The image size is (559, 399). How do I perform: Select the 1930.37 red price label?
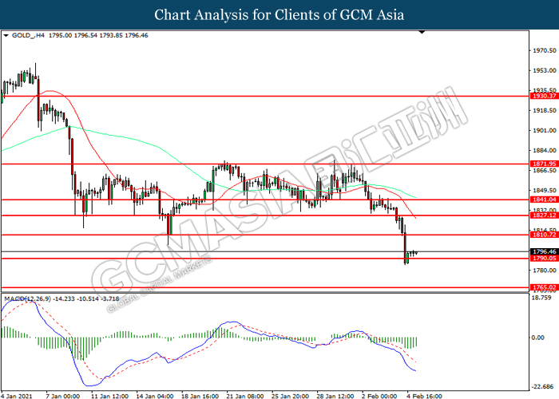(x=545, y=96)
